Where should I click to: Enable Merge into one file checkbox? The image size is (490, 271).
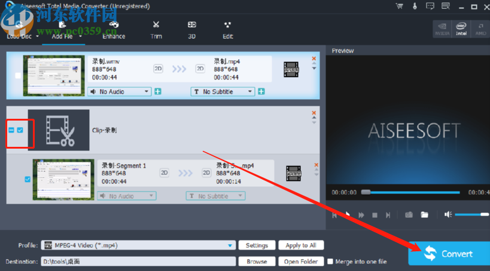pyautogui.click(x=330, y=261)
